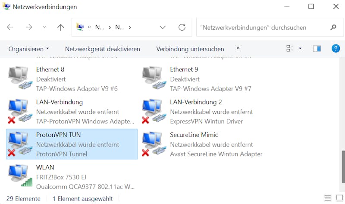This screenshot has height=204, width=345.
Task: Click the SecureLine Mimic adapter icon
Action: click(154, 144)
